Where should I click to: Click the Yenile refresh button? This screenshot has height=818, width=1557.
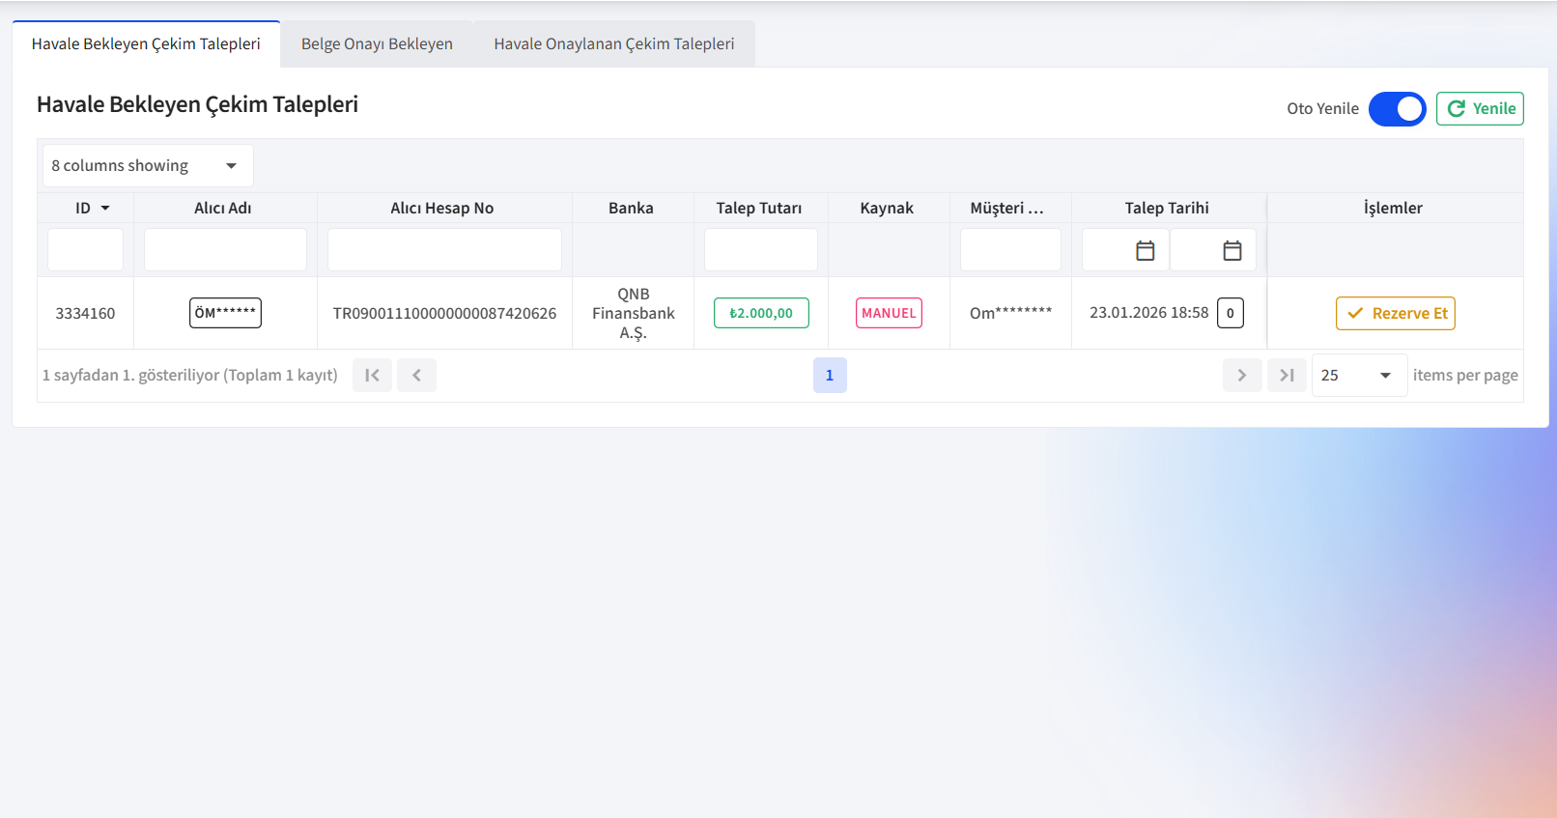pyautogui.click(x=1480, y=108)
